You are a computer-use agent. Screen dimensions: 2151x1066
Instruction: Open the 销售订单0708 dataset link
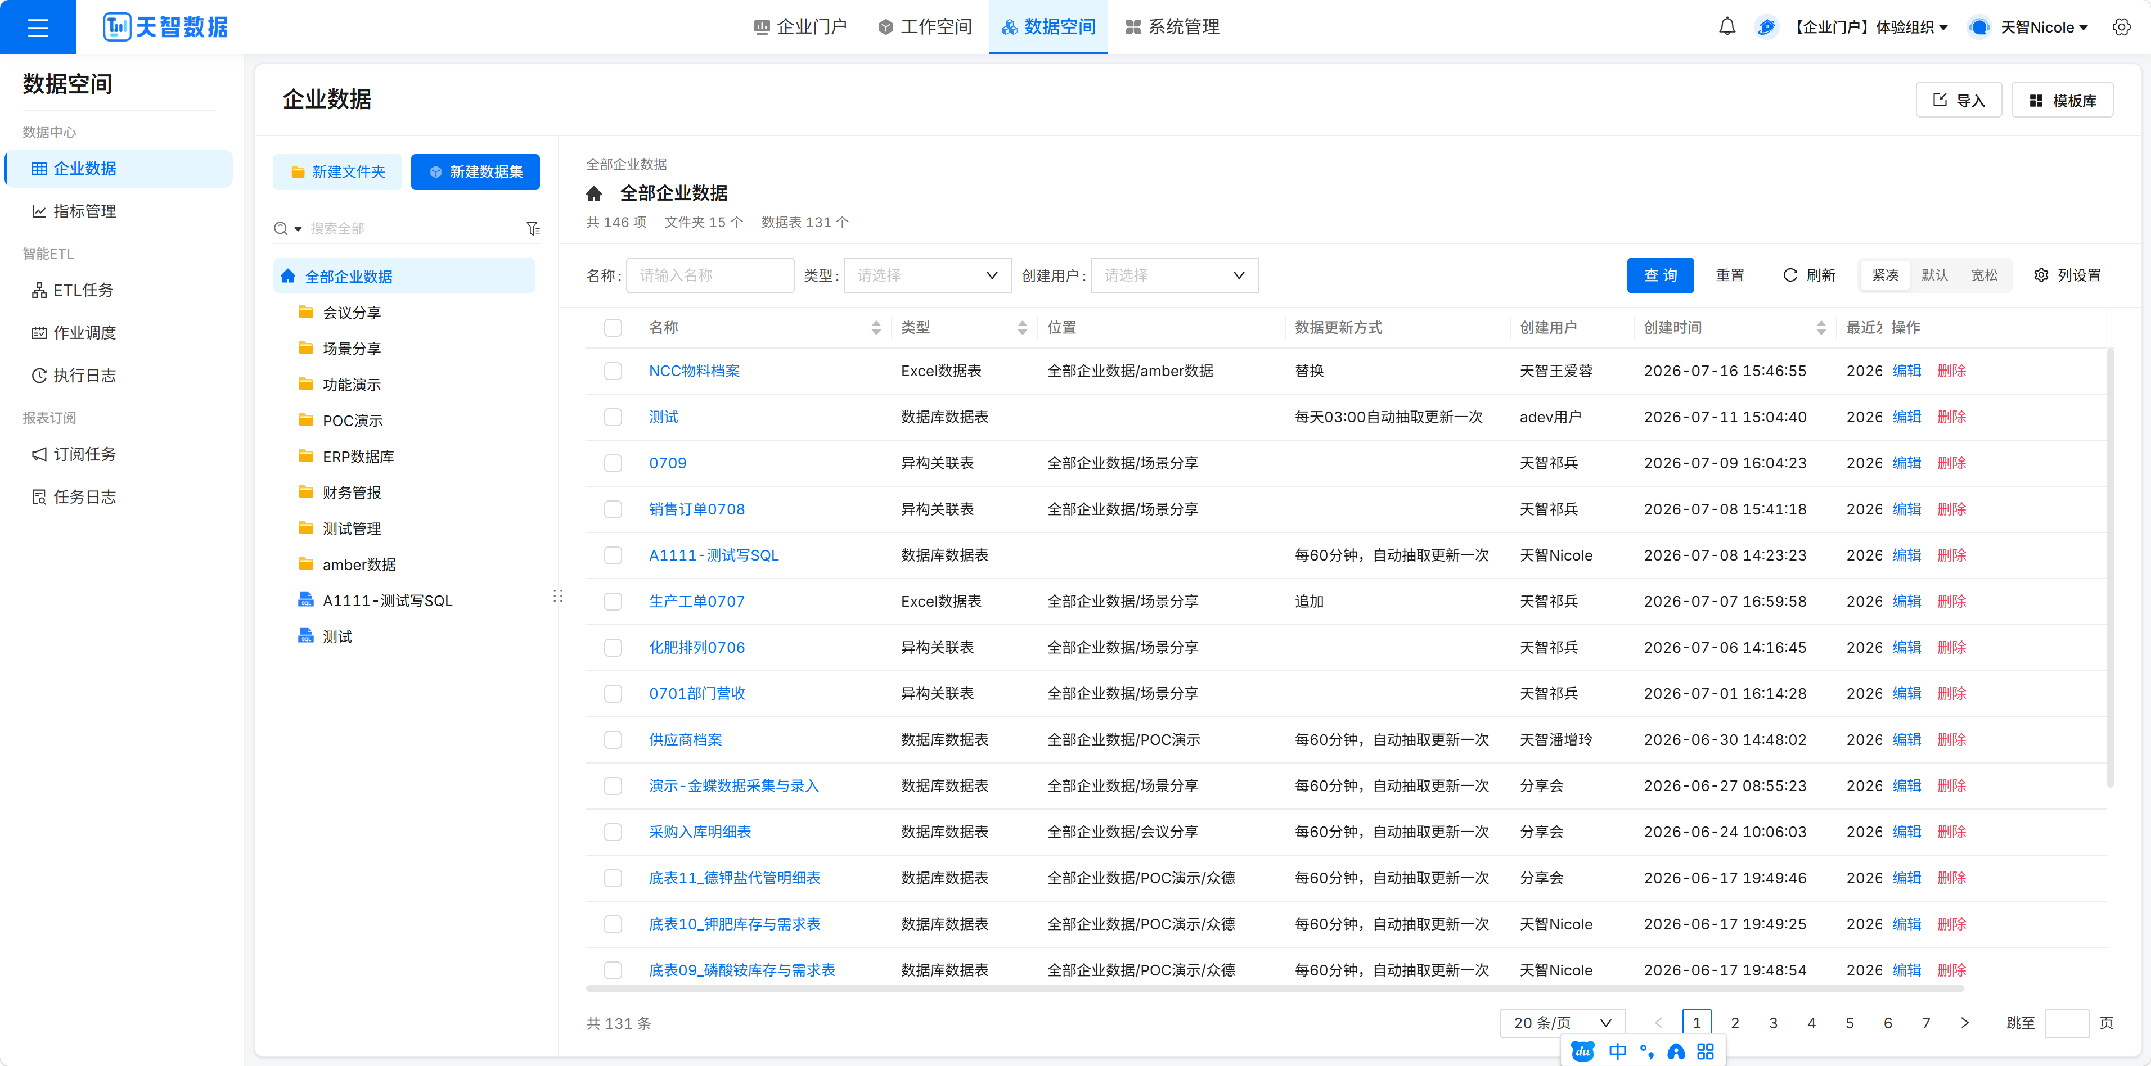tap(696, 509)
